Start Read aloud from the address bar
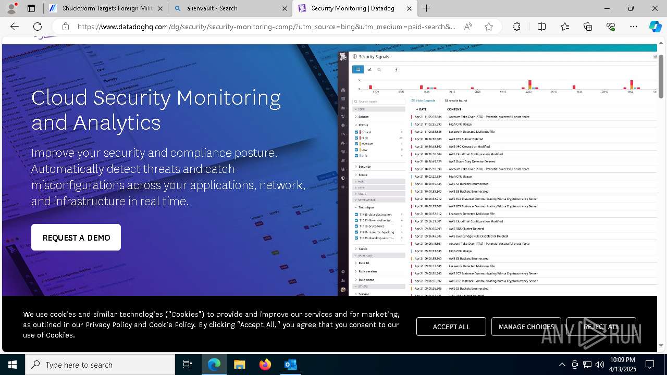 (x=468, y=27)
